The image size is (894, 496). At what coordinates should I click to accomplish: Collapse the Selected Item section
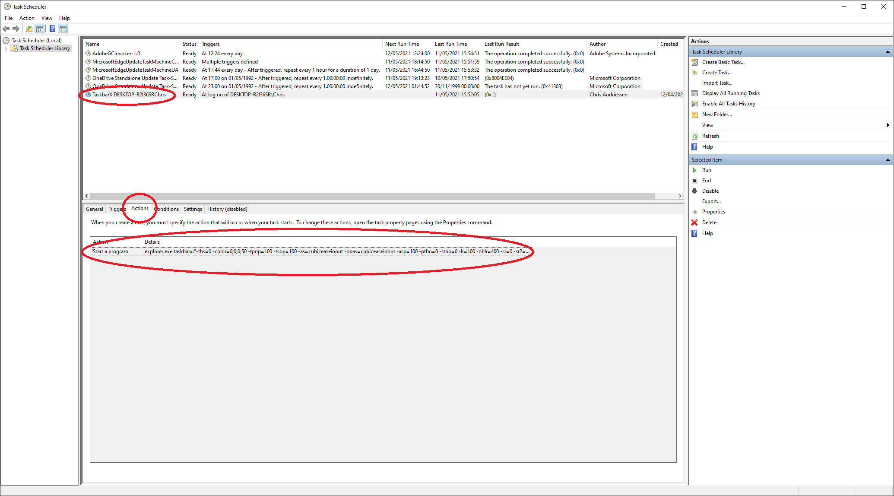point(887,159)
